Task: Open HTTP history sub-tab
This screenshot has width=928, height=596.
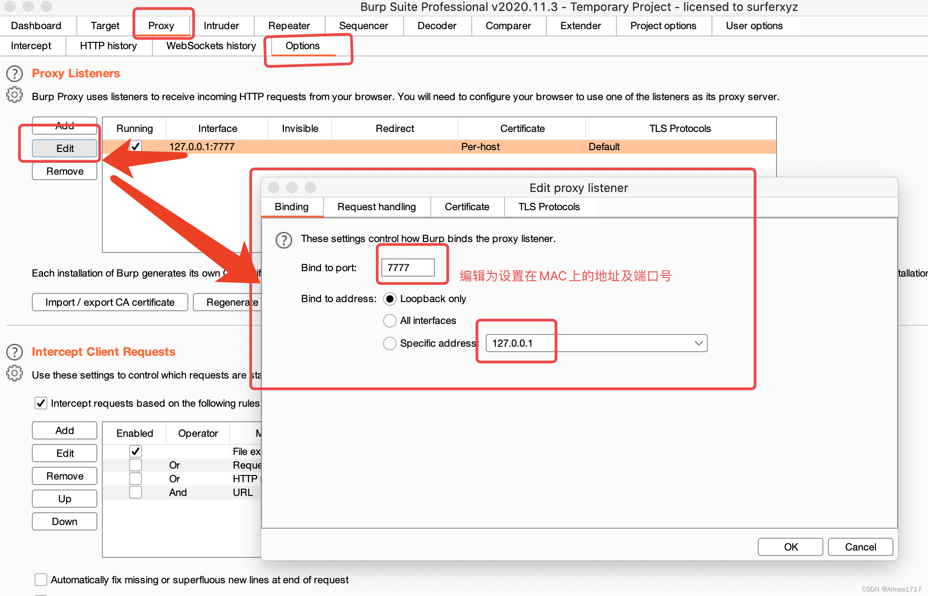Action: (108, 46)
